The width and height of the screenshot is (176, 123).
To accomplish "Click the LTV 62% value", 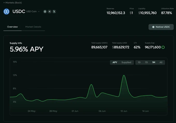I will click(137, 47).
